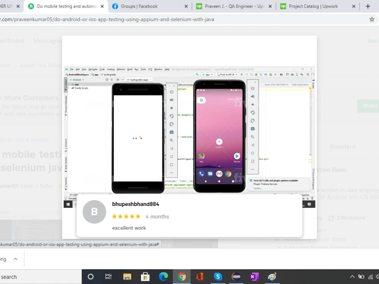The width and height of the screenshot is (379, 284).
Task: Open Task View from the taskbar
Action: click(x=108, y=276)
